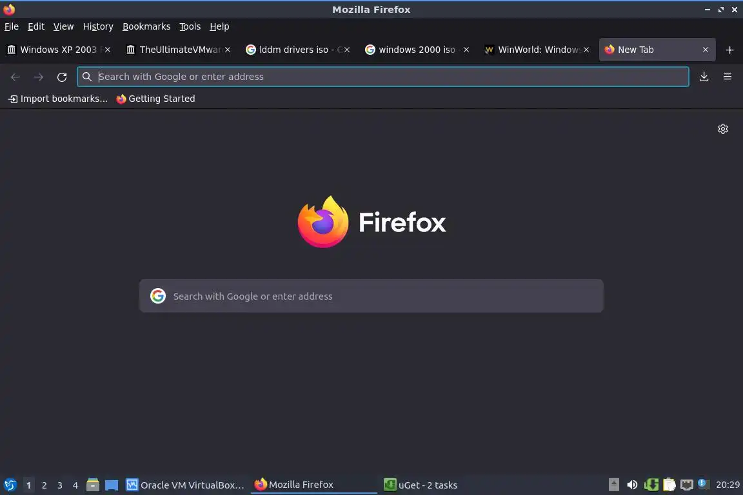Image resolution: width=743 pixels, height=495 pixels.
Task: Open a new tab with plus button
Action: pyautogui.click(x=729, y=50)
